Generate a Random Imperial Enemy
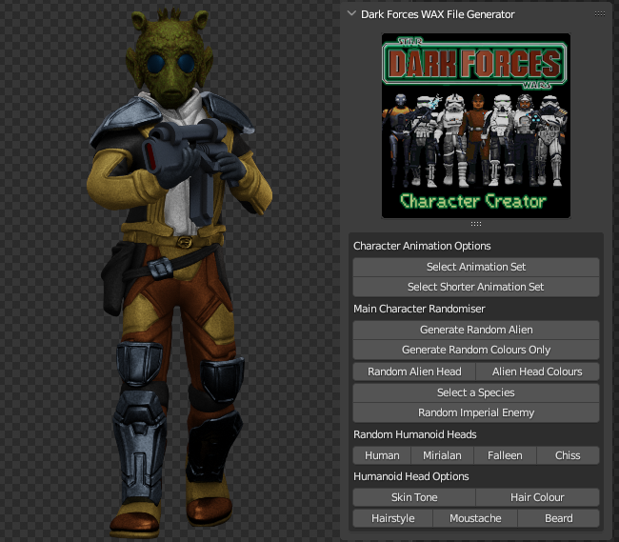Image resolution: width=619 pixels, height=542 pixels. pyautogui.click(x=475, y=412)
